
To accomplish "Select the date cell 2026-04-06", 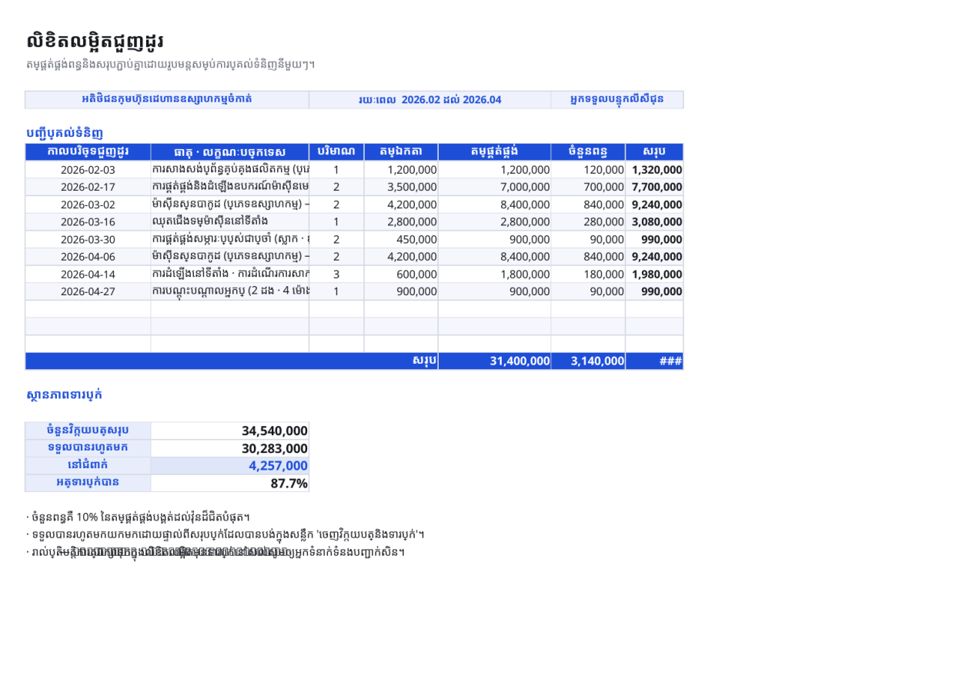I will (x=88, y=257).
